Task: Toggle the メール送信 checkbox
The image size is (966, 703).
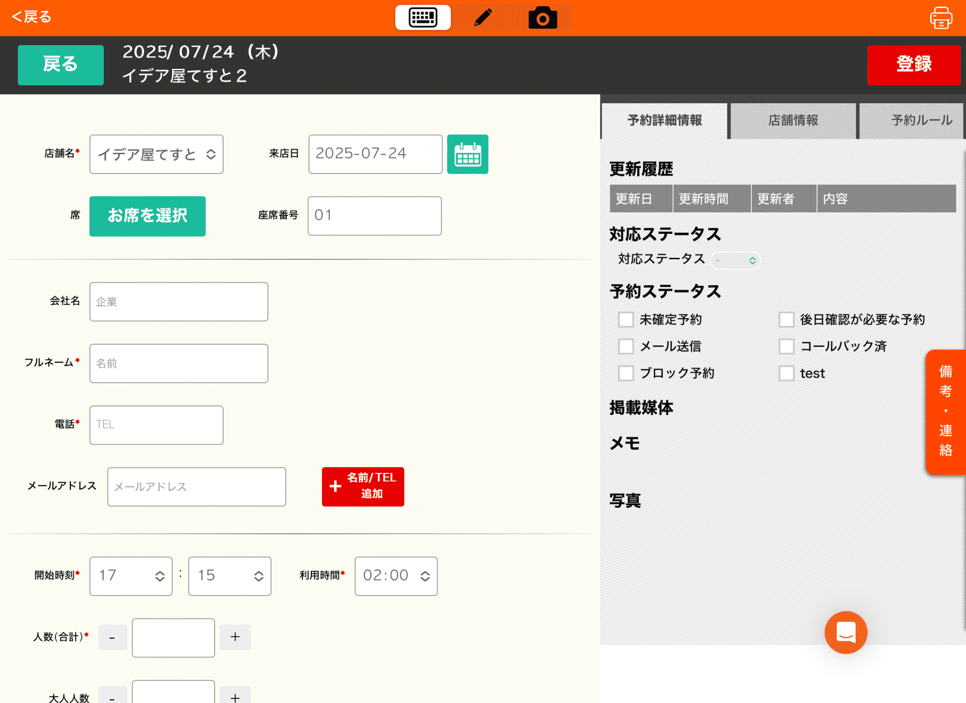Action: pos(626,347)
